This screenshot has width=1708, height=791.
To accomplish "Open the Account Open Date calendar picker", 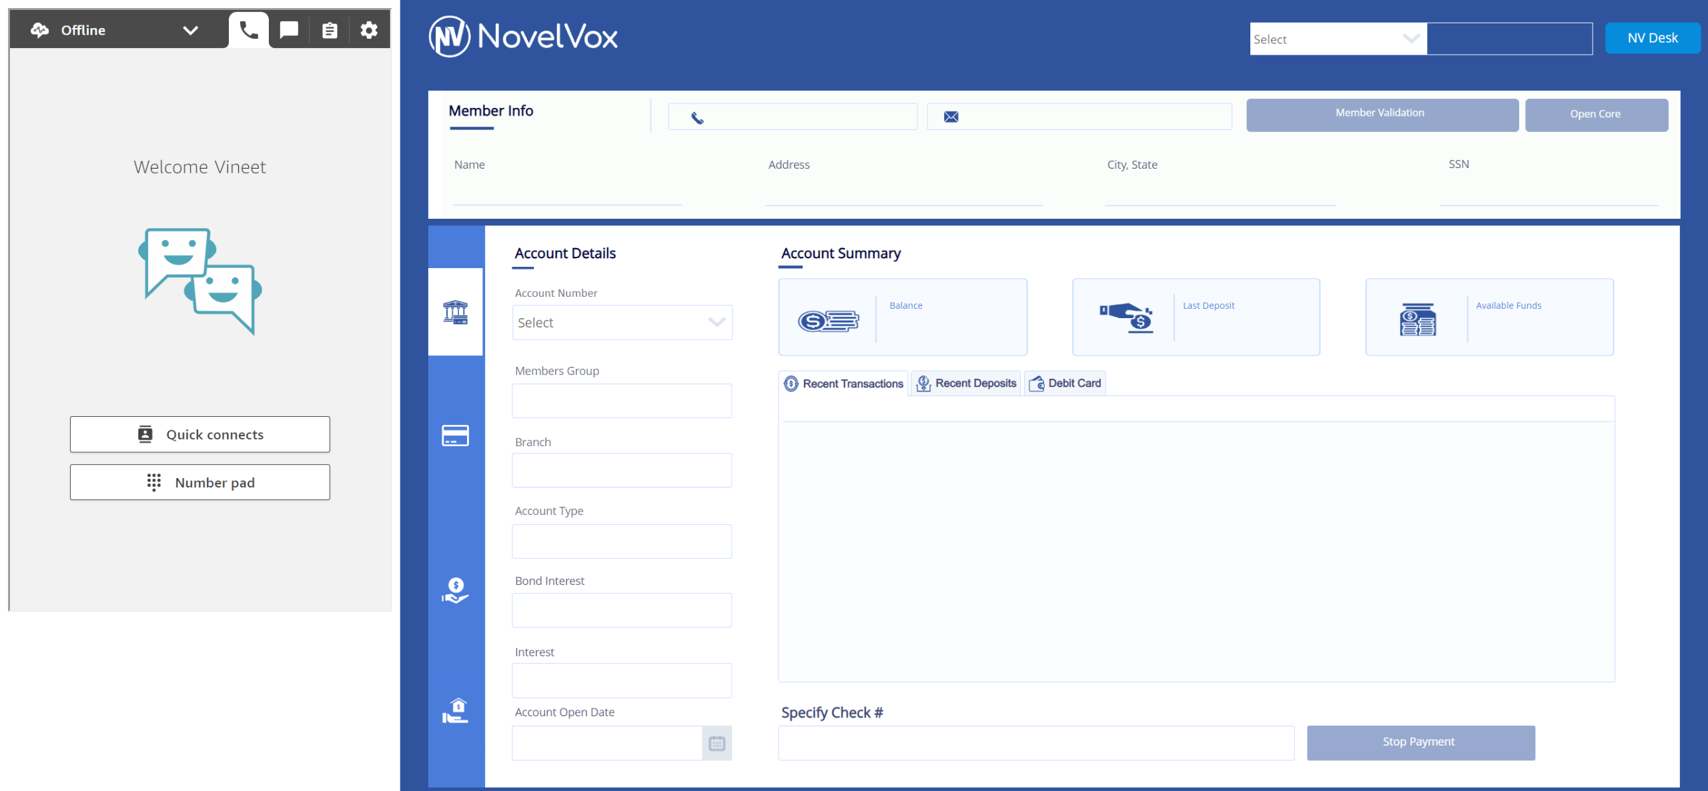I will pos(717,743).
